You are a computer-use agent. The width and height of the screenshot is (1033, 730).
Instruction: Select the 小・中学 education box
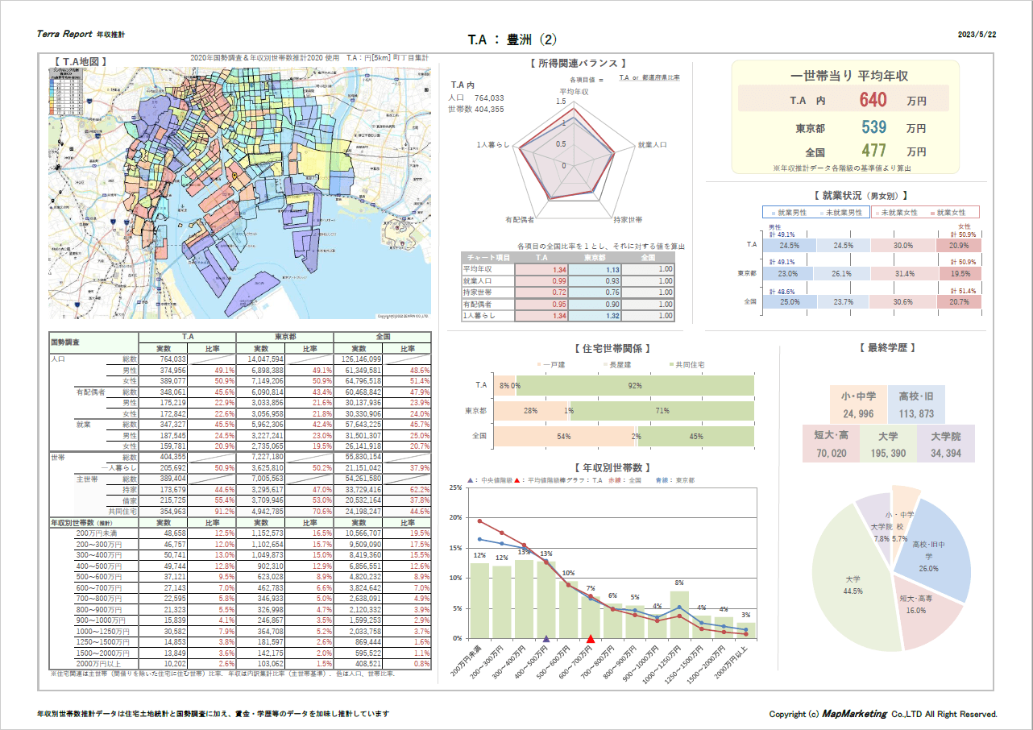857,404
